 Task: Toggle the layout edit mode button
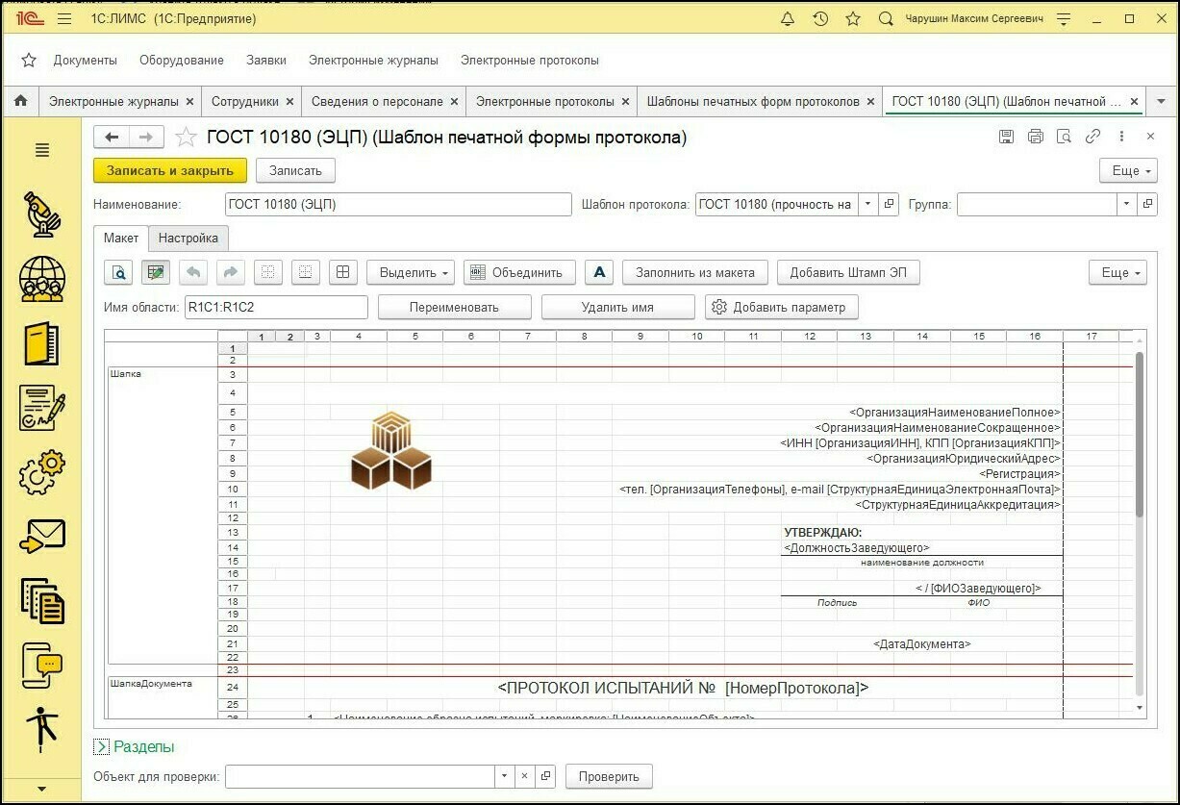[156, 272]
